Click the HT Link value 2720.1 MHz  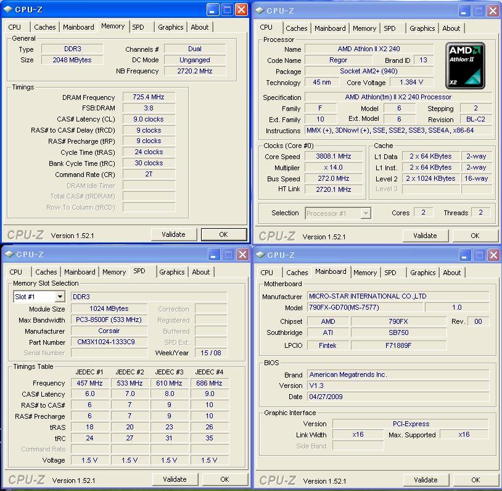click(x=333, y=189)
